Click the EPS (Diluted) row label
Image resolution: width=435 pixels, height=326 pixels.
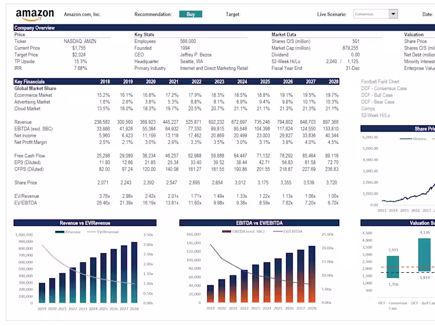[28, 162]
